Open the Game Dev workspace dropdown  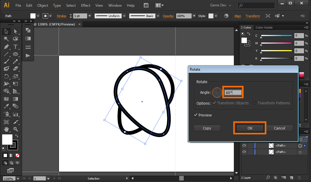click(x=220, y=5)
